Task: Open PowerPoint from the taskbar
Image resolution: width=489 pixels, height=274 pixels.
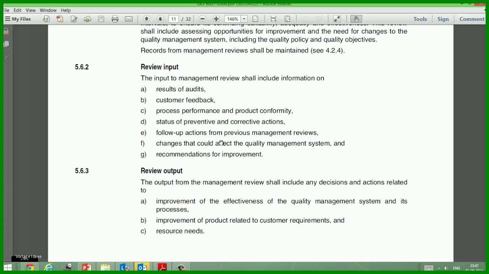Action: click(86, 268)
